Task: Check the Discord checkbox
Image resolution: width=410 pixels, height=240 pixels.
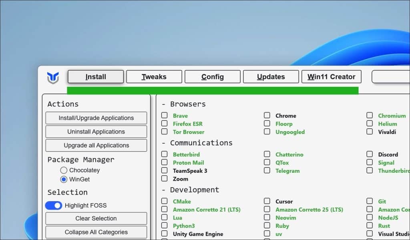Action: coord(370,154)
